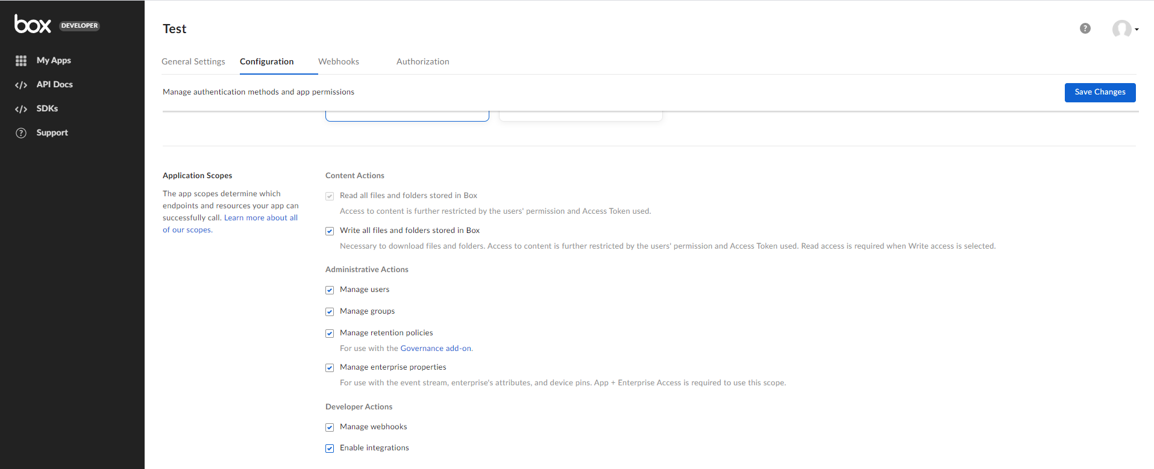1154x469 pixels.
Task: Click the user avatar profile picture
Action: 1121,28
